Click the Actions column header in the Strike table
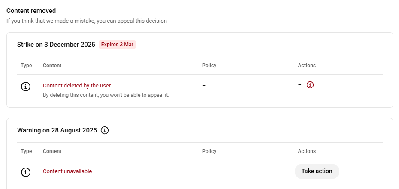This screenshot has width=399, height=189. click(x=307, y=66)
